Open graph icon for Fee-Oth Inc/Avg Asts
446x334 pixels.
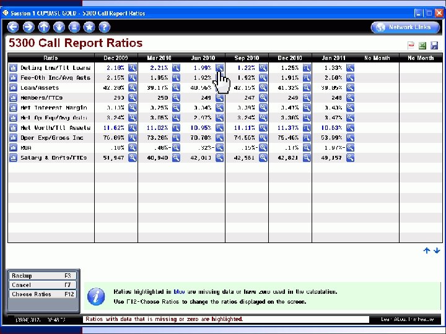pos(13,78)
